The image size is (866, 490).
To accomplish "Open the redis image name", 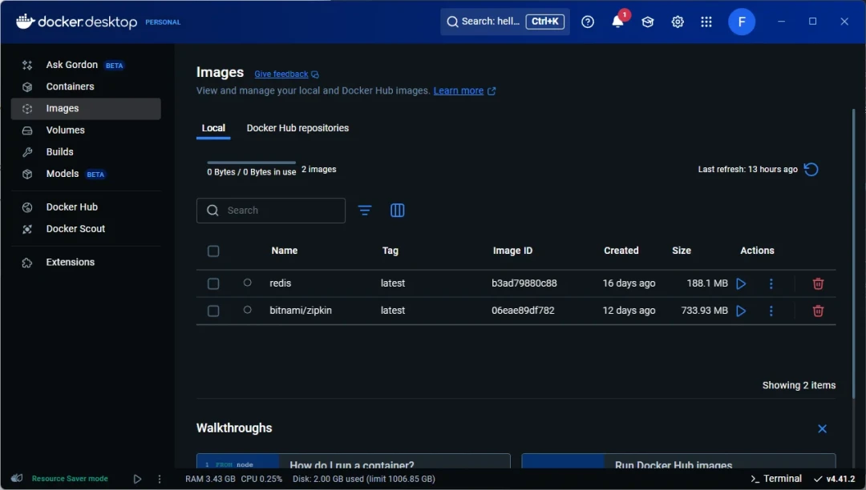I will [280, 283].
